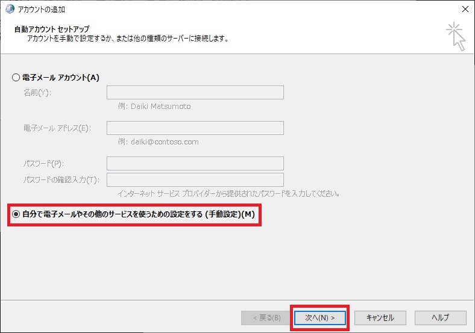
Task: Click the globe icon in the title bar
Action: [x=10, y=10]
